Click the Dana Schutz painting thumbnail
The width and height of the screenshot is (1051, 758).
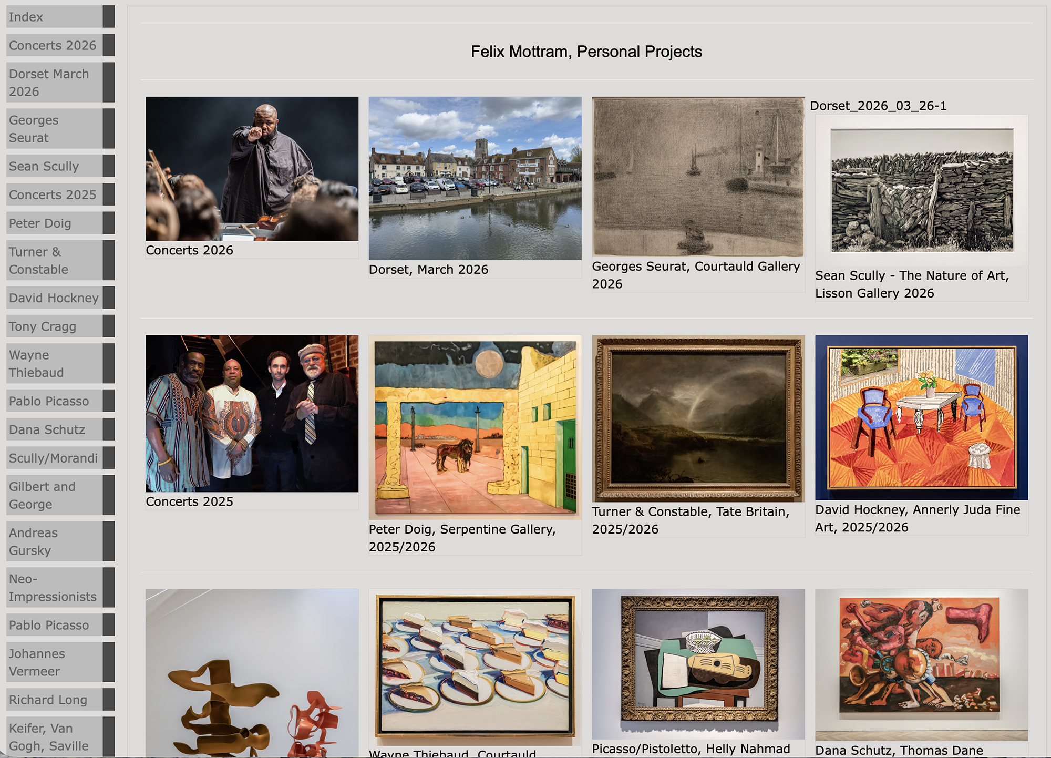coord(921,664)
